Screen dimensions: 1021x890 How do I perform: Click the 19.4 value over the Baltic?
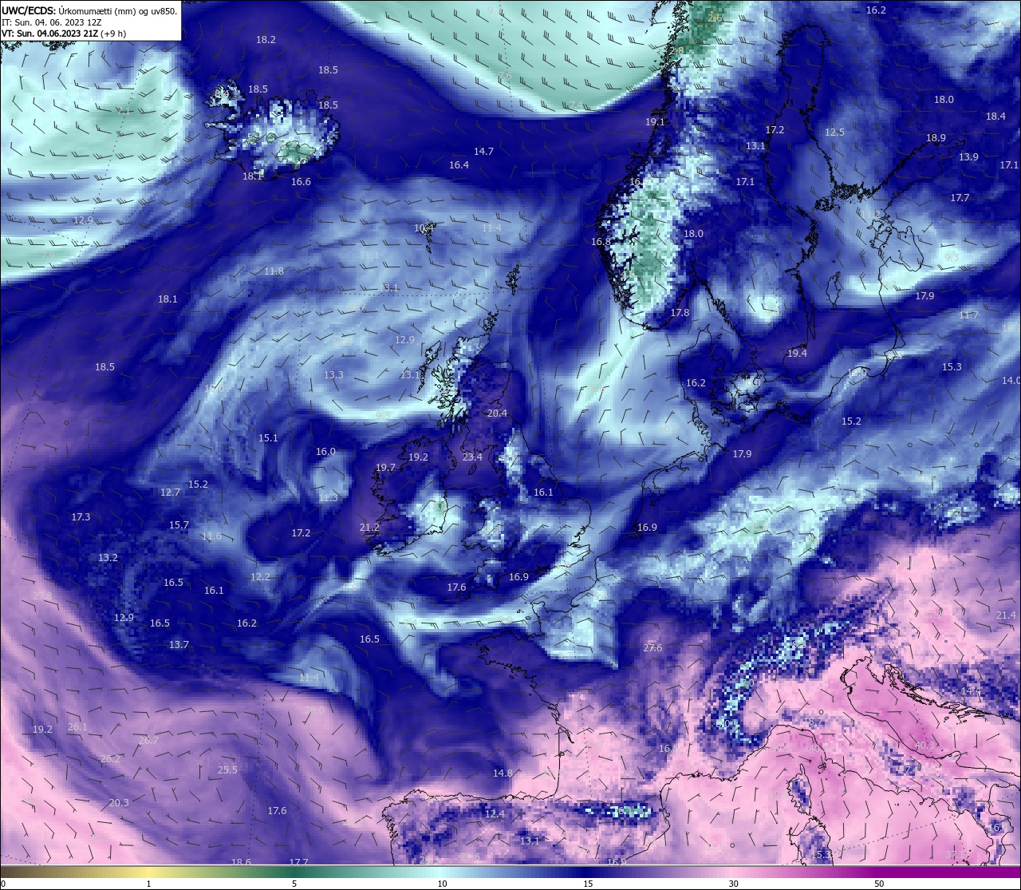point(797,354)
